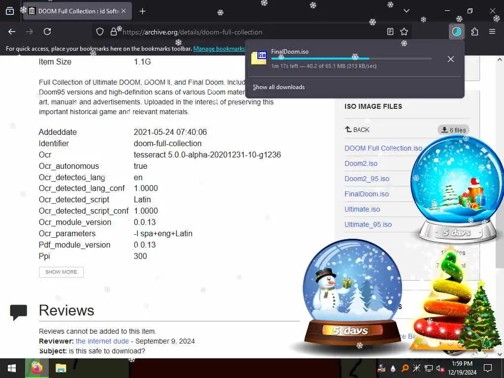504x378 pixels.
Task: Open Firefox View icon in tab strip
Action: pos(10,11)
